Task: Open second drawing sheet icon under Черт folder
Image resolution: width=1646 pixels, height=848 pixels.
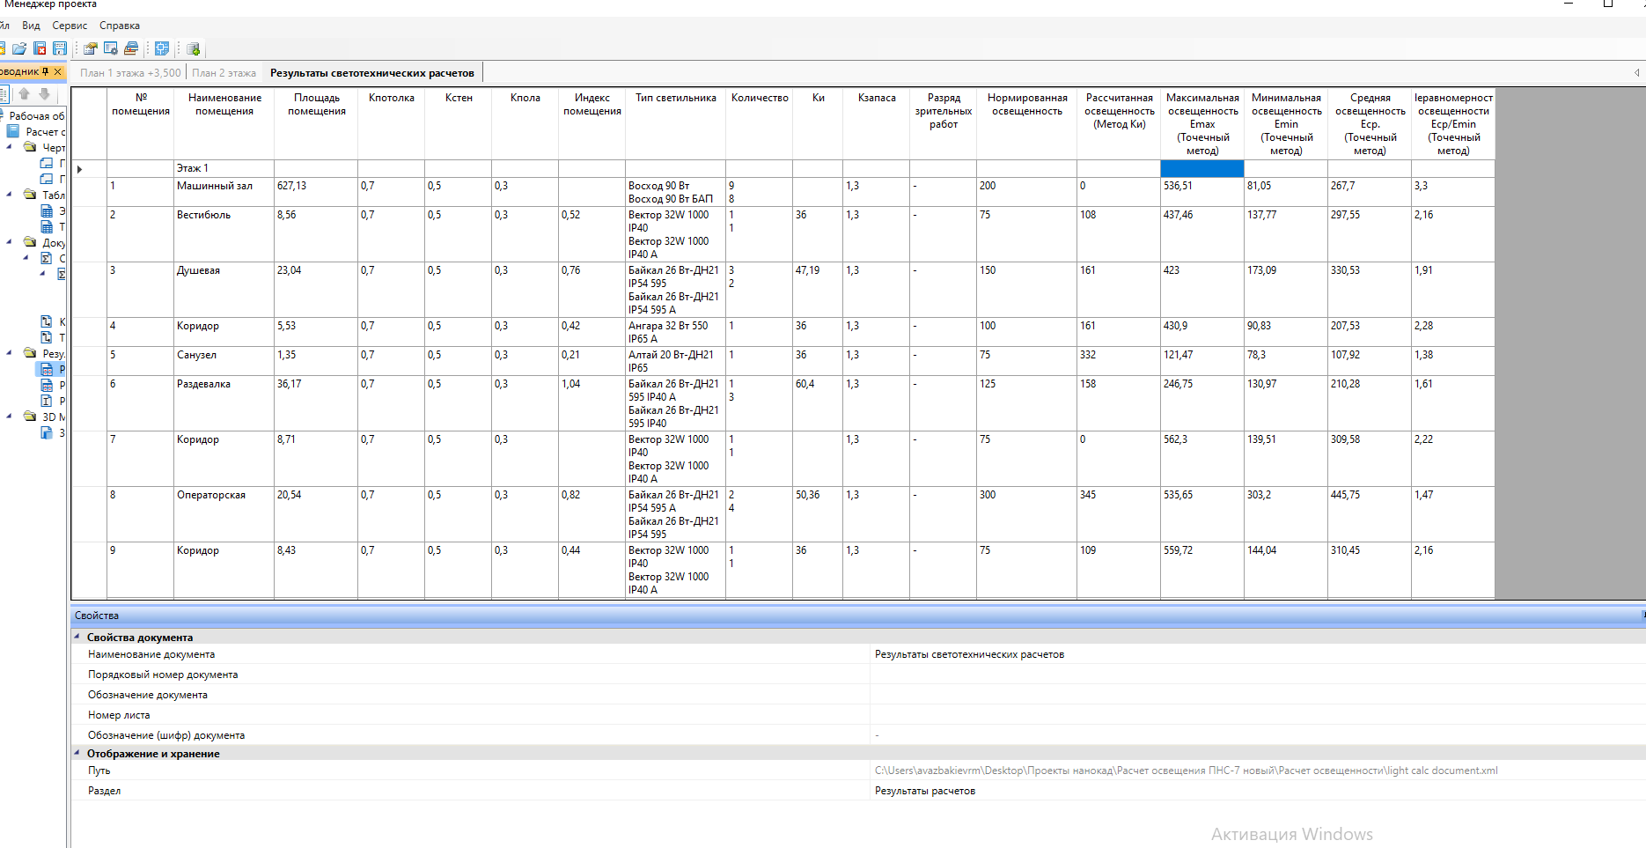Action: tap(47, 179)
